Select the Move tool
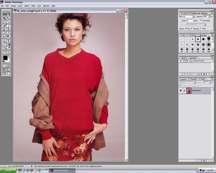This screenshot has width=216, height=173. [x=9, y=18]
